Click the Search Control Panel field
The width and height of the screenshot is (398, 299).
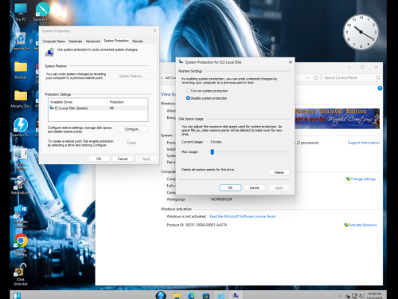tap(349, 78)
